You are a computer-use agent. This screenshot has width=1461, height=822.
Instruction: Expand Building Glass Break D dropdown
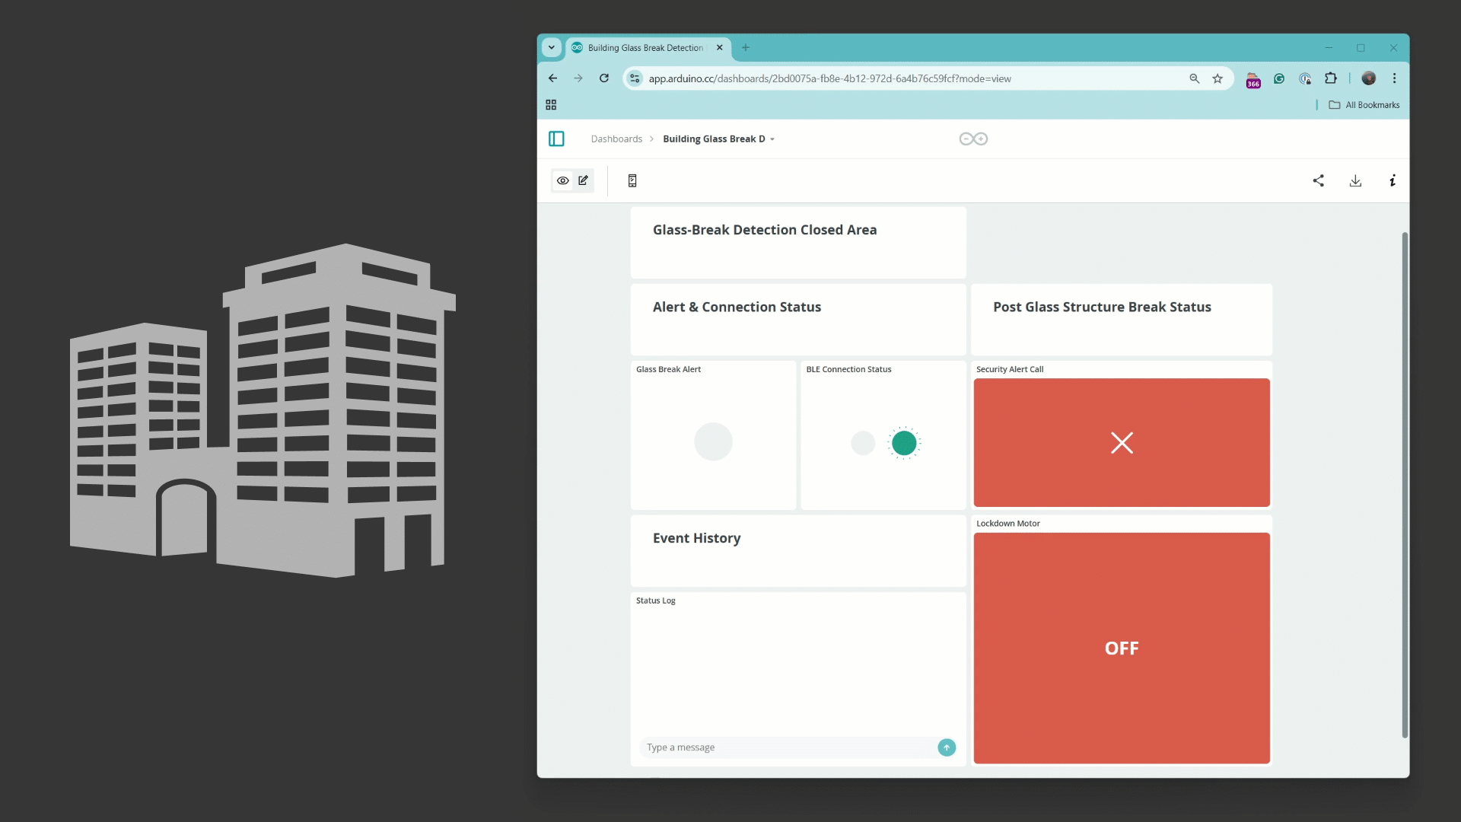point(772,139)
